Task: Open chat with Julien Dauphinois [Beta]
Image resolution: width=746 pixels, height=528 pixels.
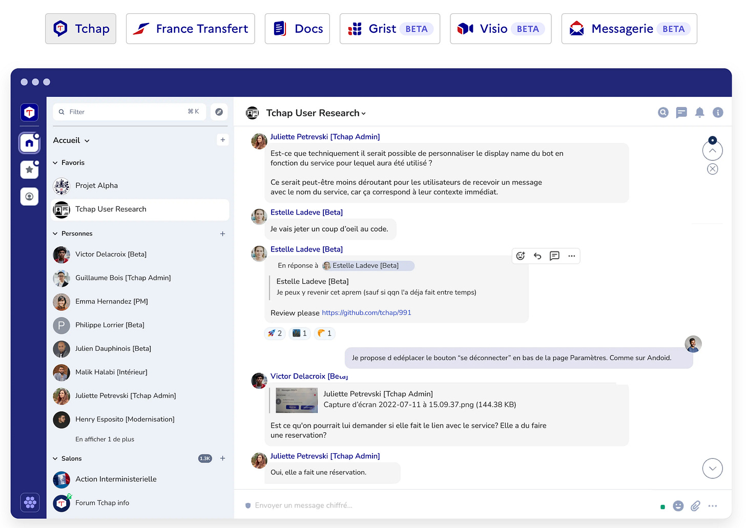Action: point(140,348)
